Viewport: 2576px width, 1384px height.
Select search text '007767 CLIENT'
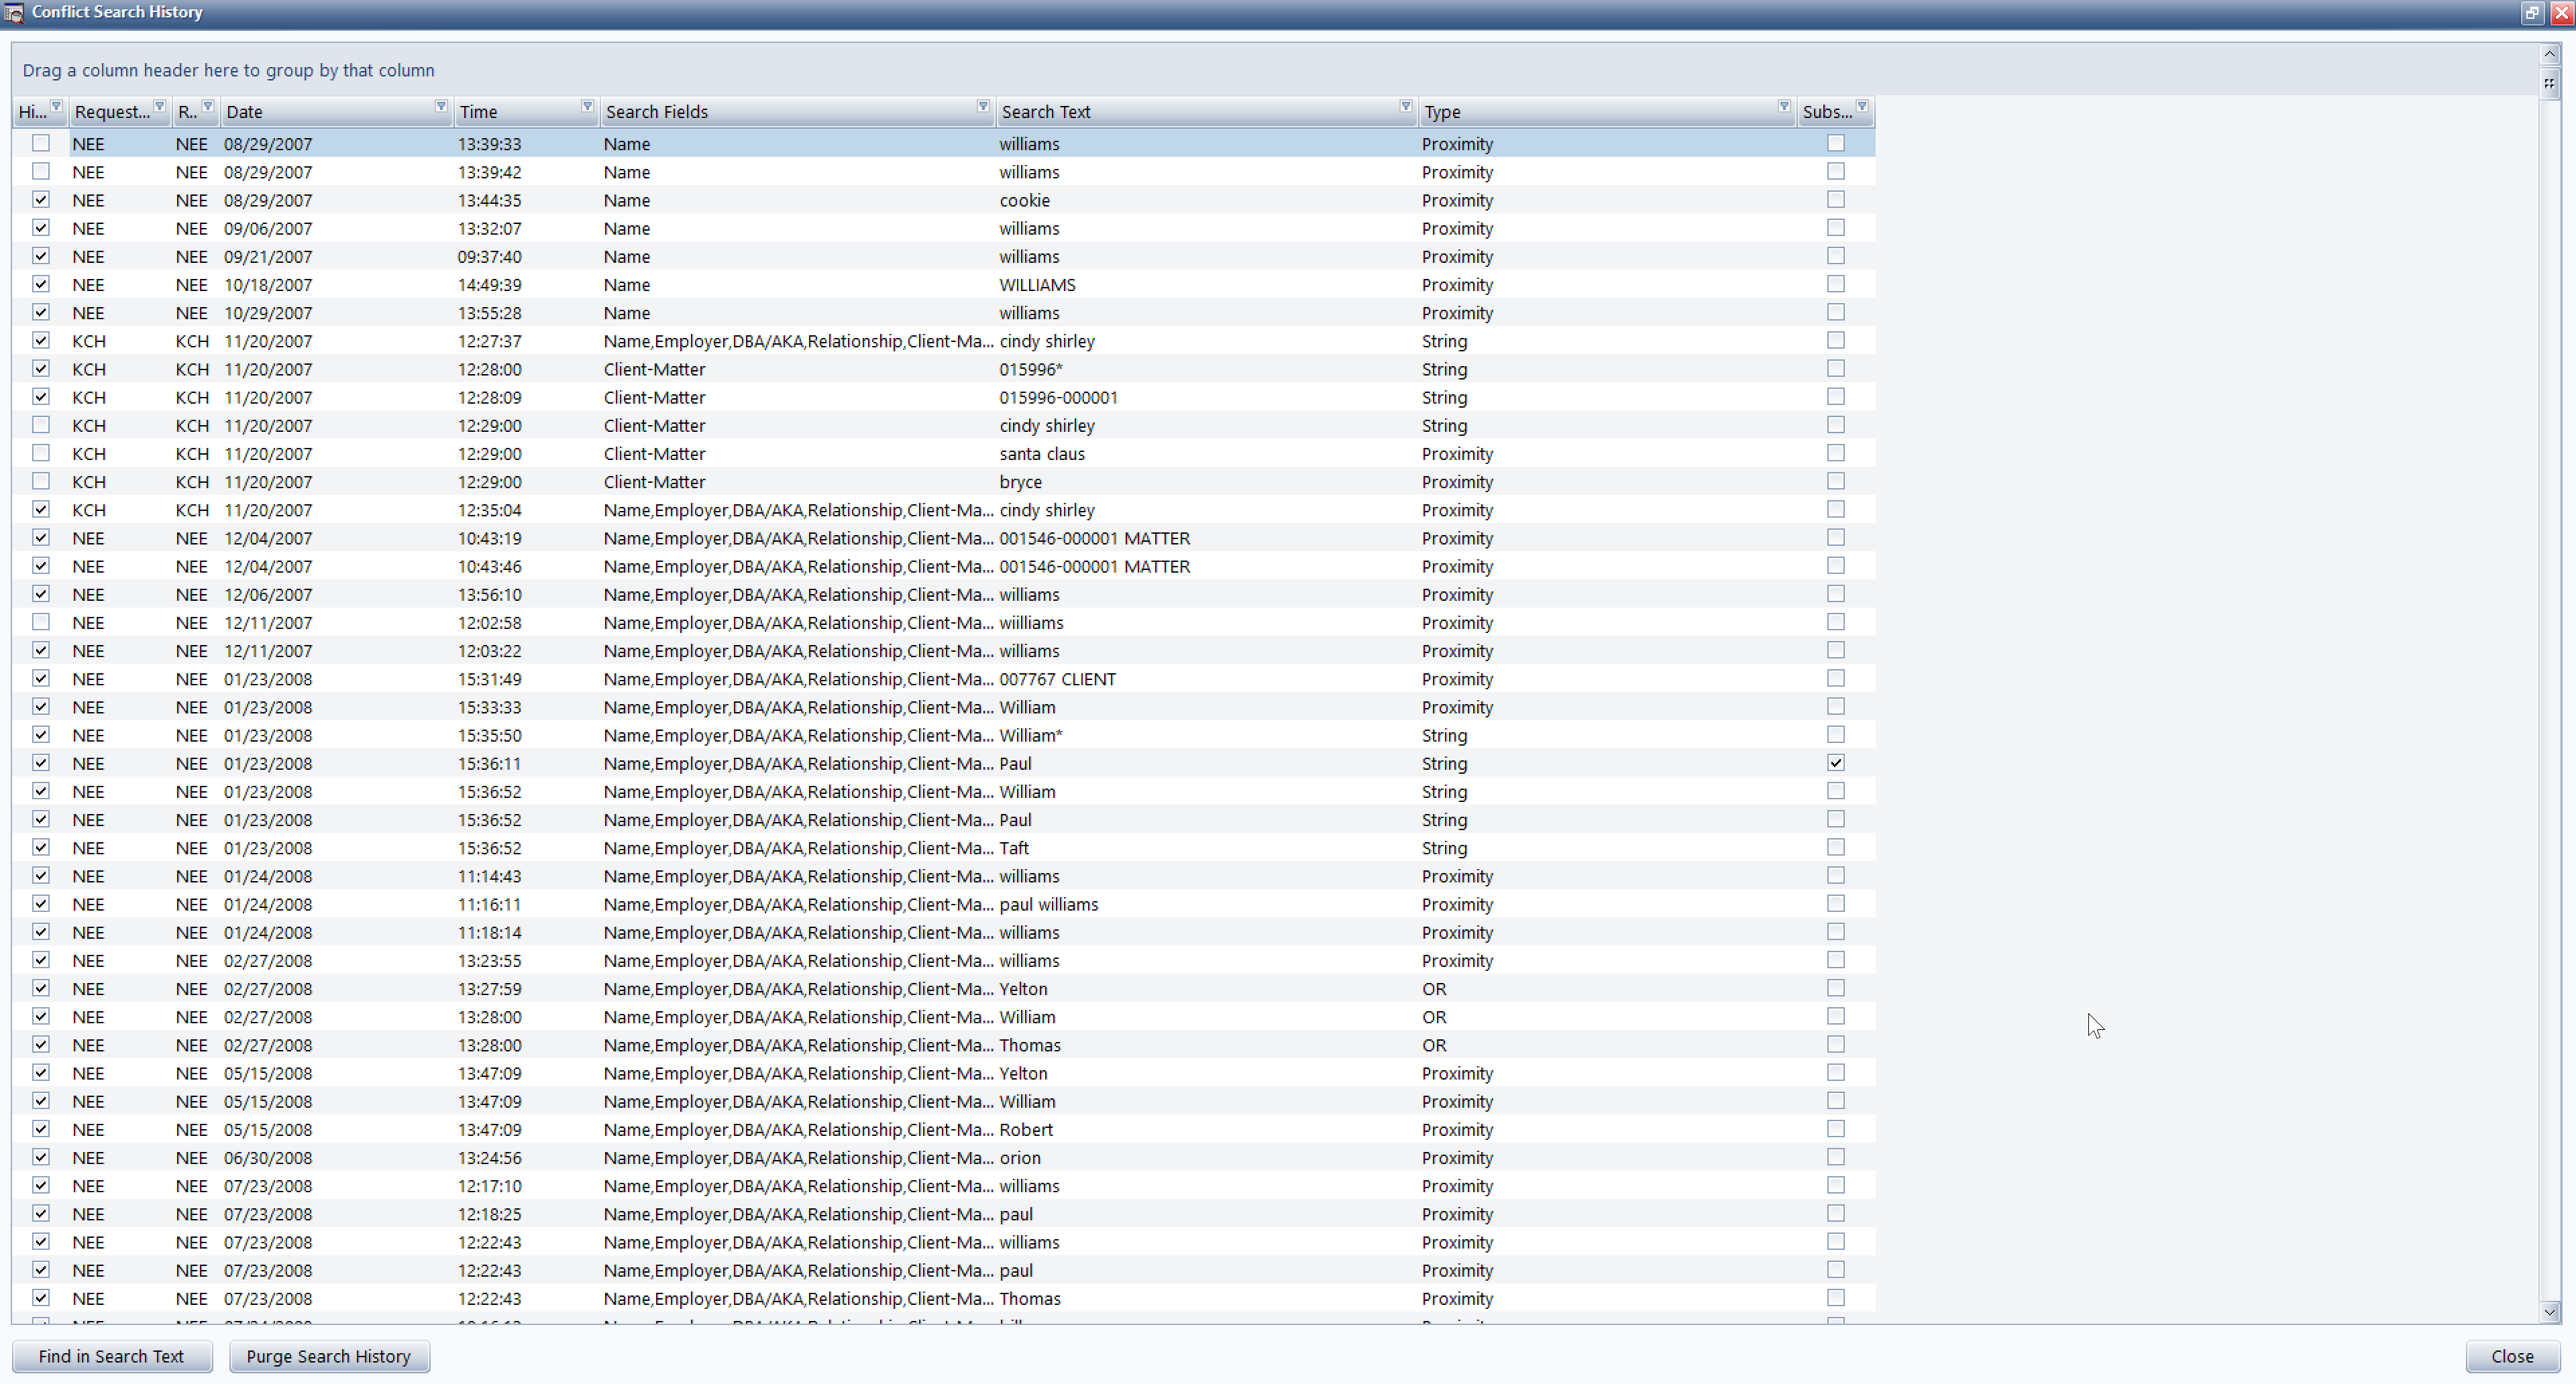(1058, 679)
